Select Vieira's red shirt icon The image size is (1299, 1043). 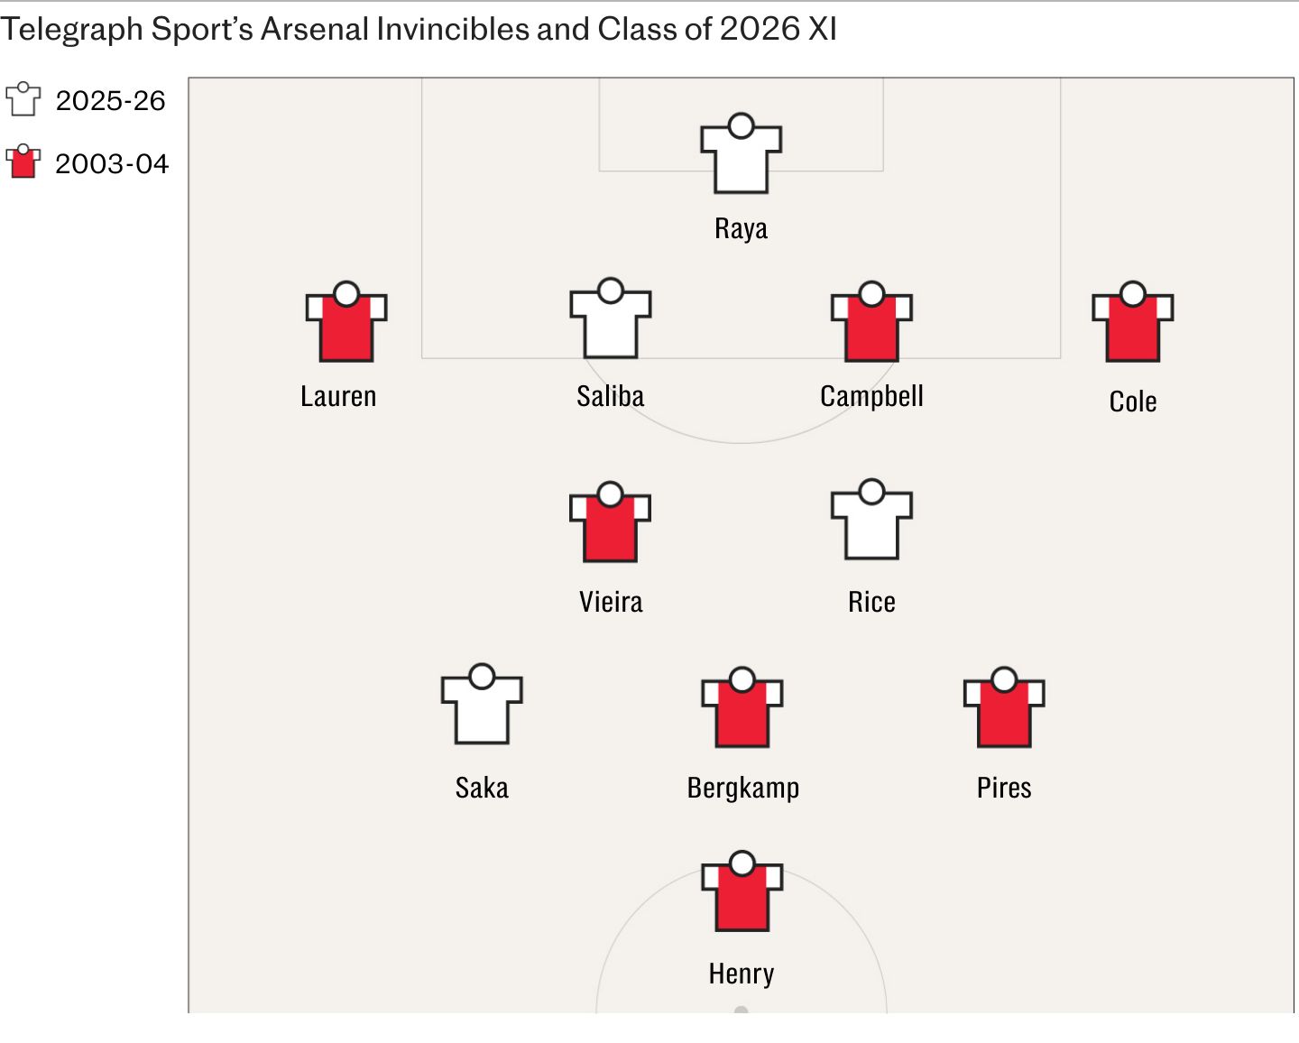point(611,521)
